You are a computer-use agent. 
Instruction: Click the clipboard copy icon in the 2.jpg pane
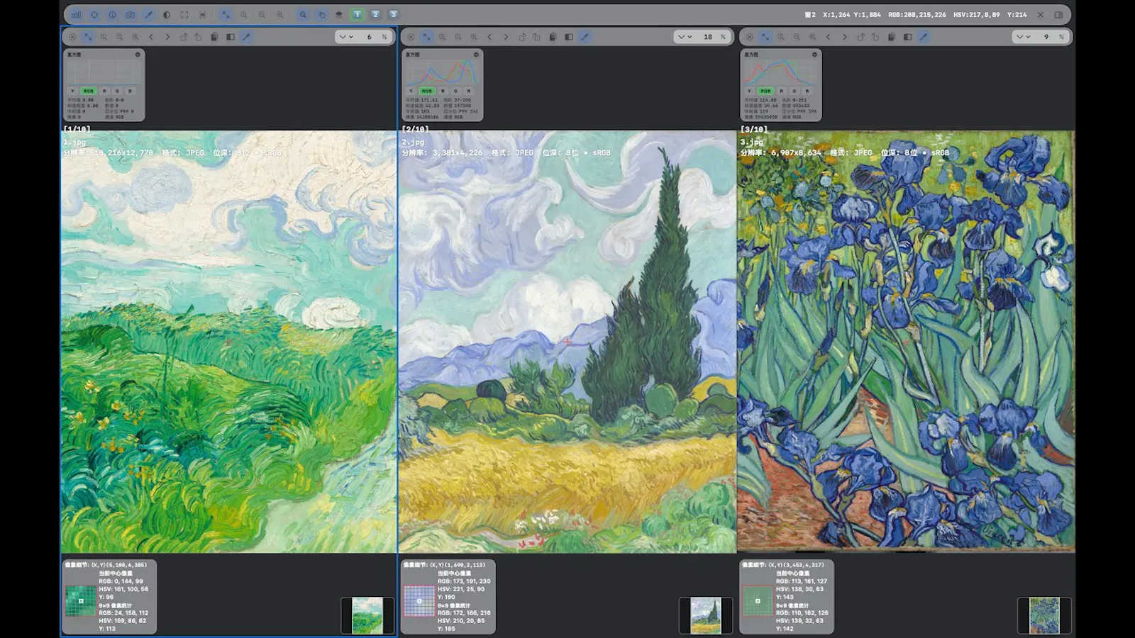tap(553, 37)
